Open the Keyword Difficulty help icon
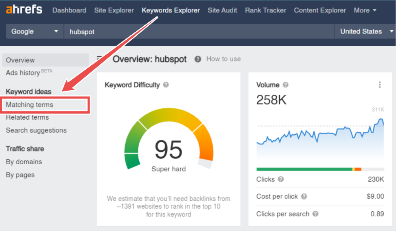The height and width of the screenshot is (231, 396). (166, 85)
